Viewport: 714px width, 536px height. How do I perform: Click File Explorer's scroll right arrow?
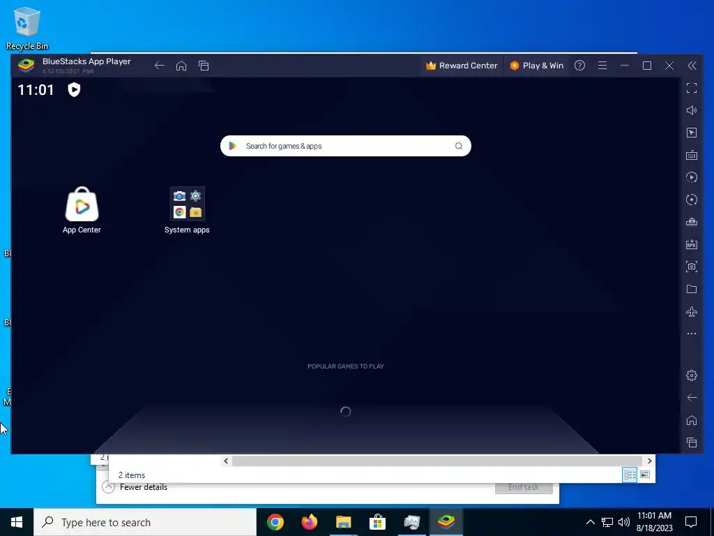(649, 461)
